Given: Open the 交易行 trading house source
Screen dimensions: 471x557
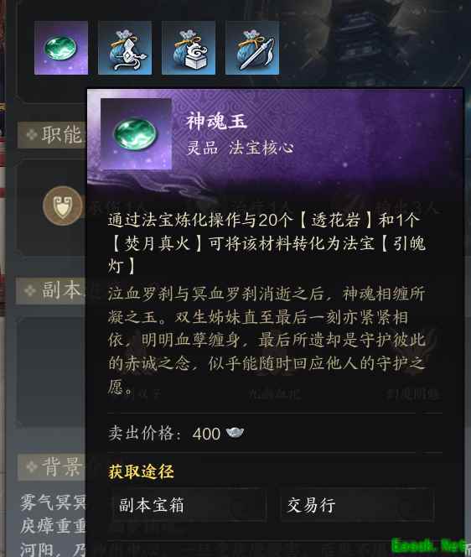Looking at the screenshot, I should [x=356, y=505].
